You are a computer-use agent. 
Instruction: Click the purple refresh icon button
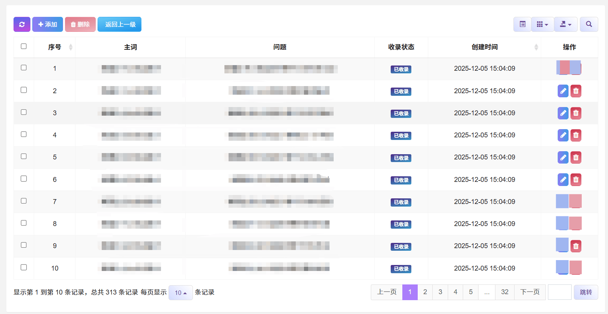tap(22, 24)
